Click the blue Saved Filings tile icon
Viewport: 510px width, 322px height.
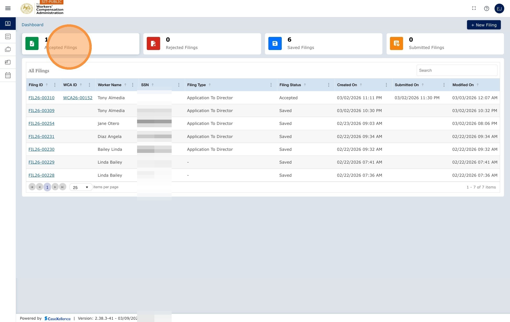pos(275,43)
